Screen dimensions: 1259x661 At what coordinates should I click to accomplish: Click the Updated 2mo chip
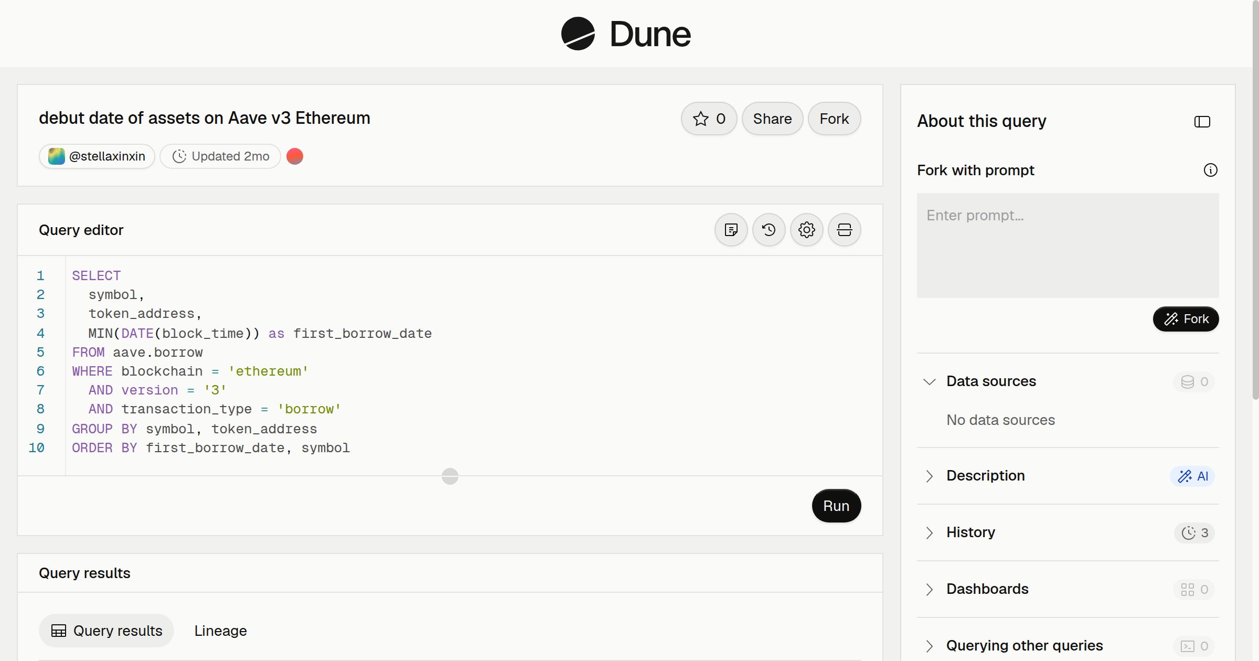coord(220,156)
